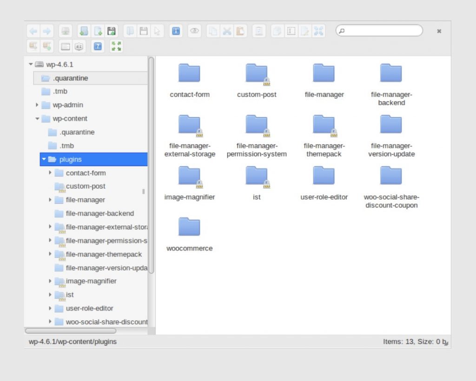Click the Delete toolbar icon
The height and width of the screenshot is (381, 476).
coord(259,31)
